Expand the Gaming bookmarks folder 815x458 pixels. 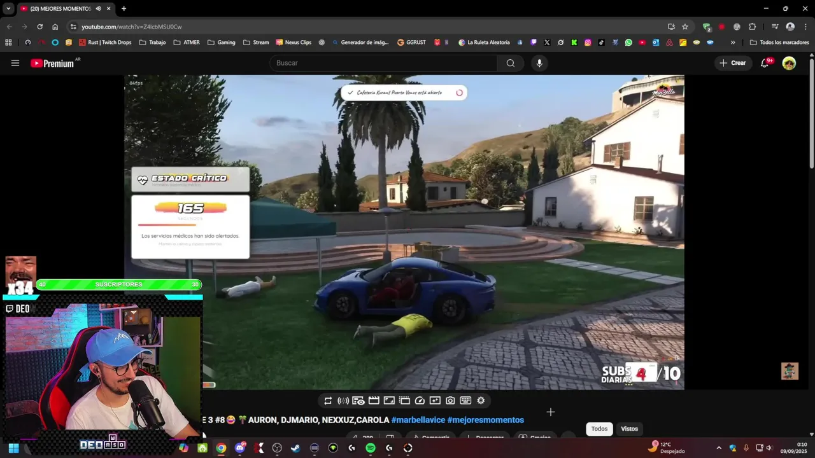pos(222,43)
